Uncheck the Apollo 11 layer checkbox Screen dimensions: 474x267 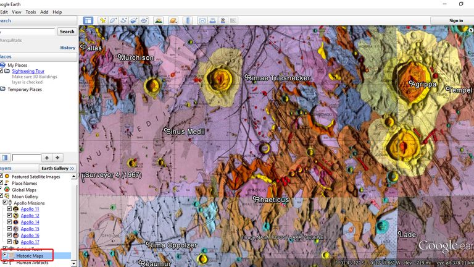tap(9, 209)
